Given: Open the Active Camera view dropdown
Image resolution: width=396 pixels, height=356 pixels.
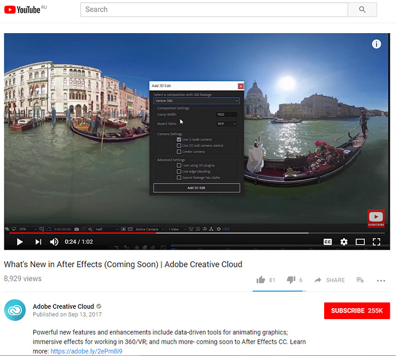Looking at the screenshot, I should point(150,229).
